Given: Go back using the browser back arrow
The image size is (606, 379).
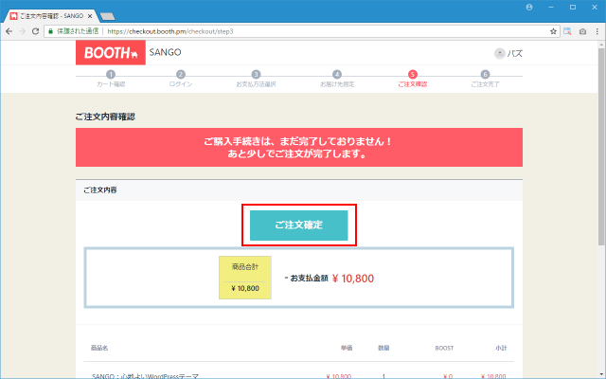Looking at the screenshot, I should pyautogui.click(x=9, y=31).
